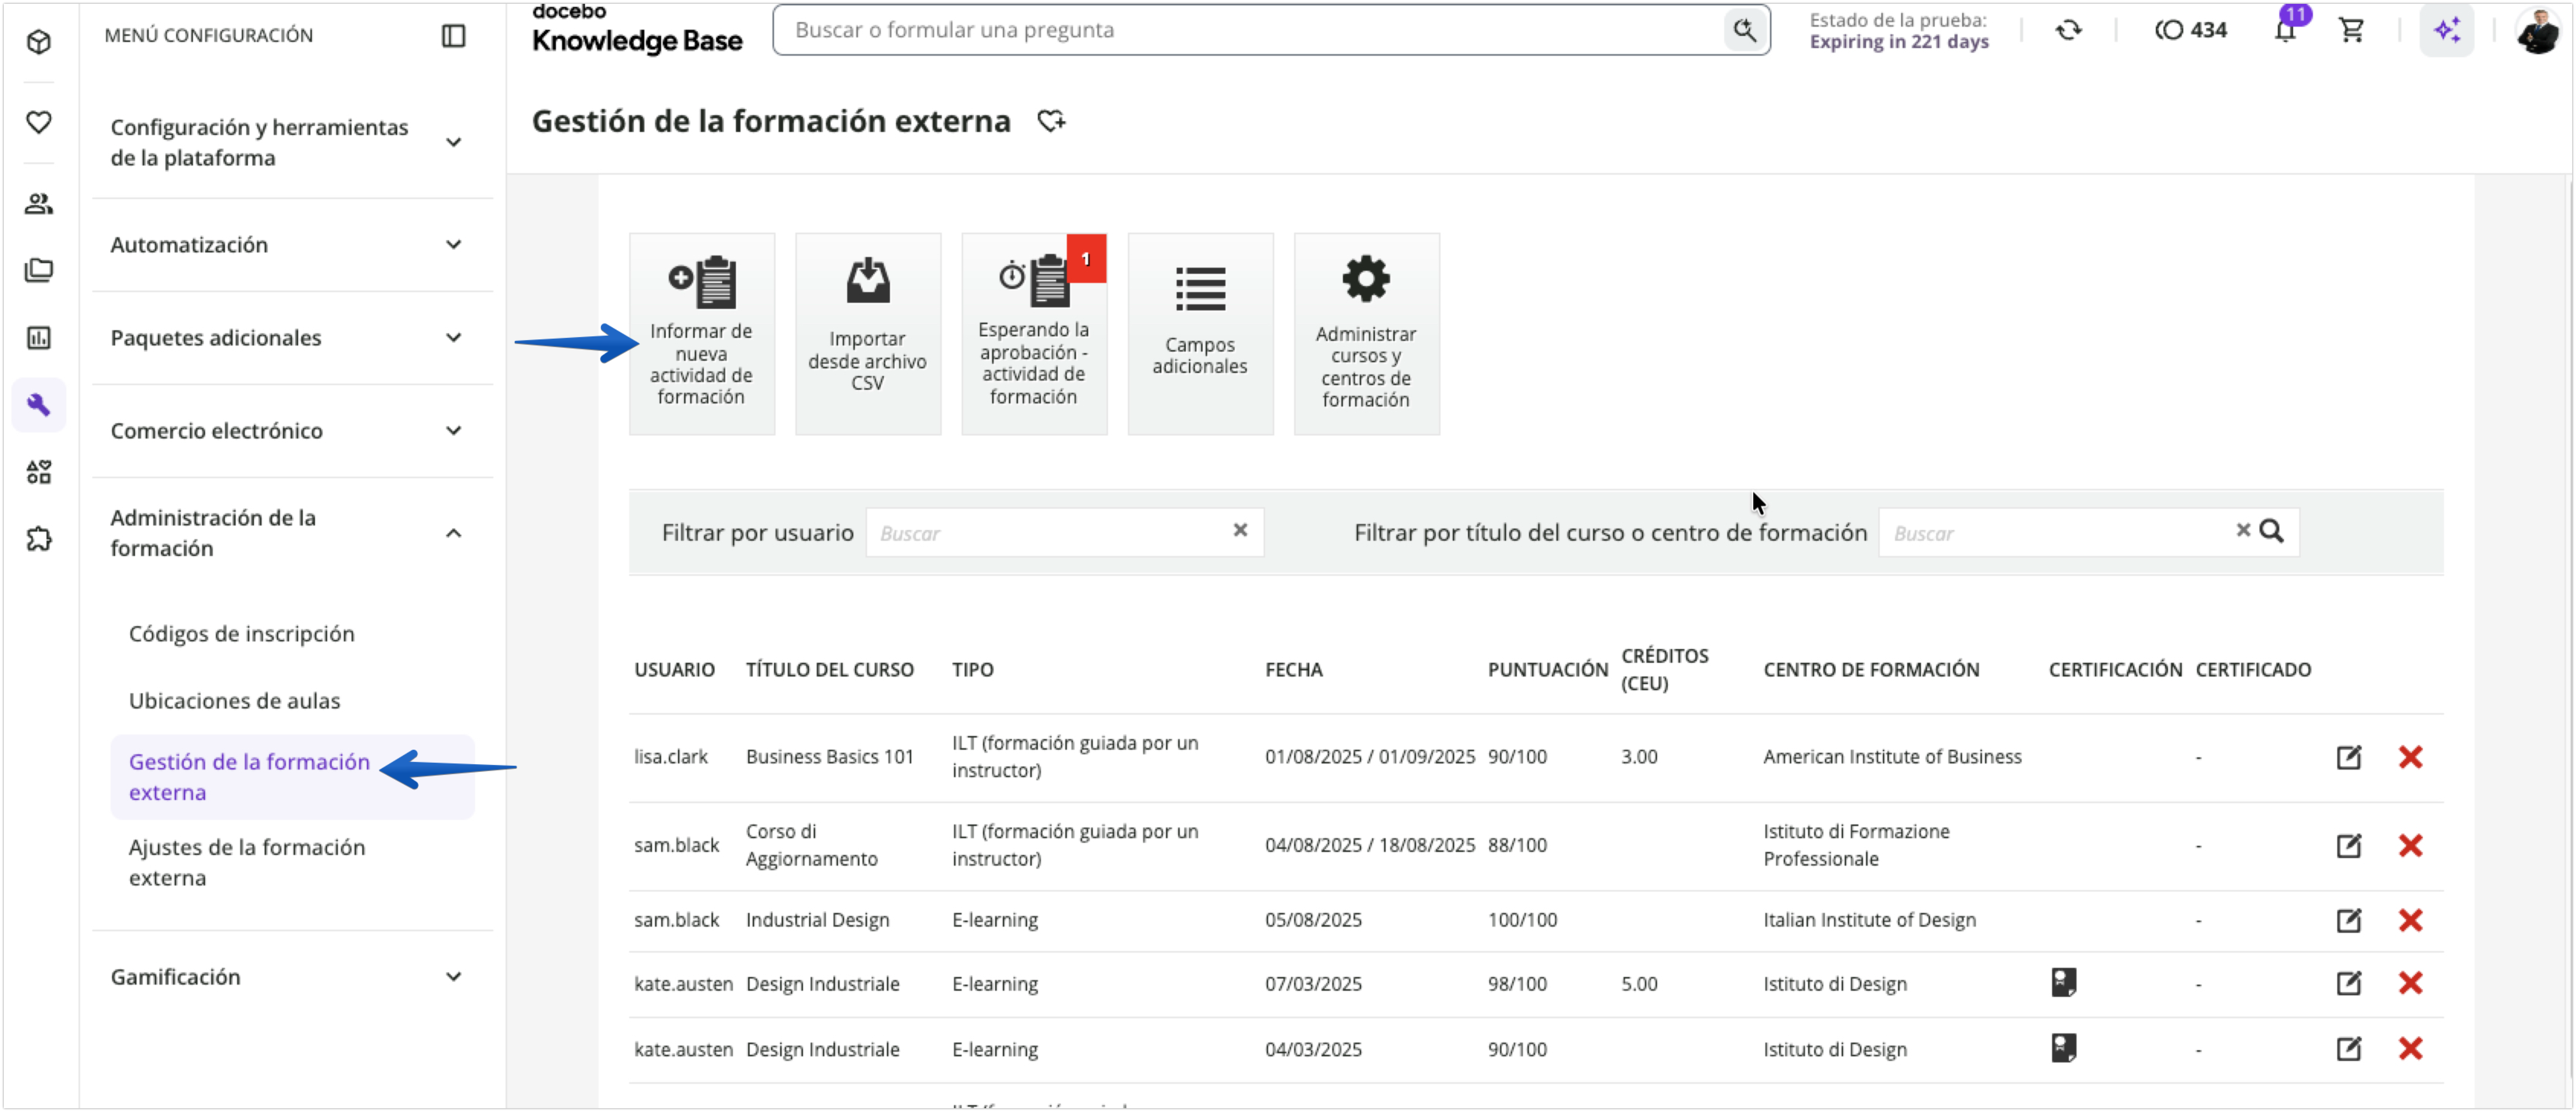This screenshot has height=1112, width=2576.
Task: Open Ajustes de la formación externa
Action: 247,862
